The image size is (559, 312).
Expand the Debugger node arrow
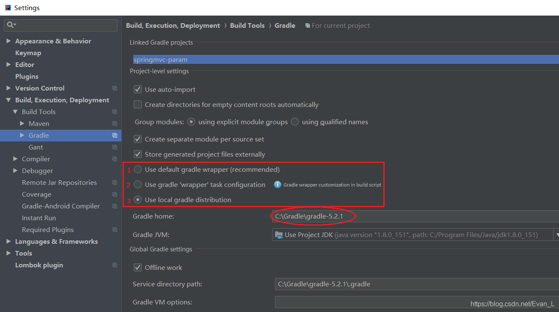point(15,171)
